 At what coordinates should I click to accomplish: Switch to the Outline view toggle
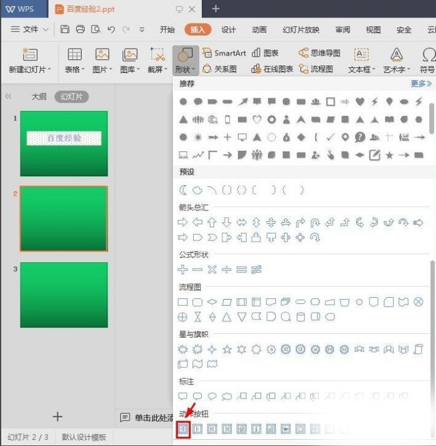(39, 97)
